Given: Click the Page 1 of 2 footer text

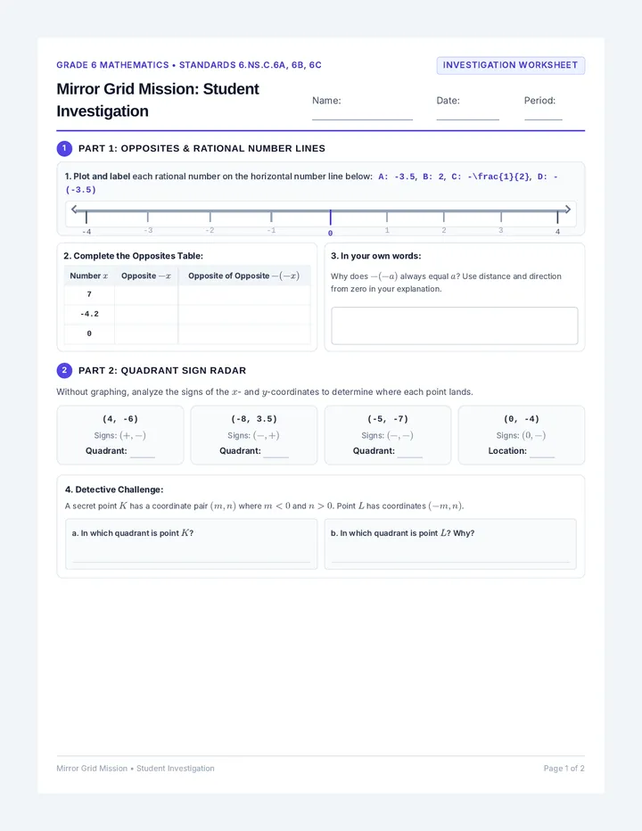Looking at the screenshot, I should coord(564,768).
